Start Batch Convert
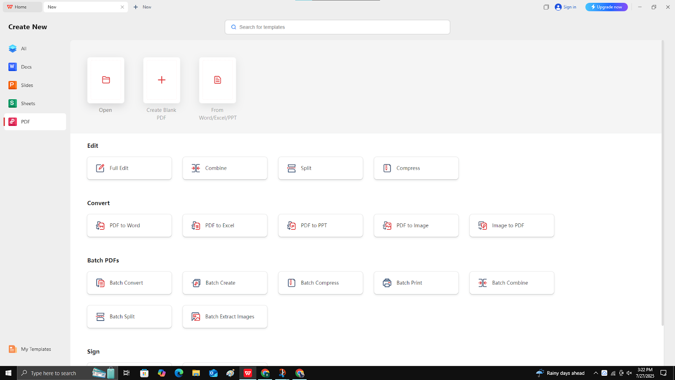Image resolution: width=675 pixels, height=380 pixels. (129, 283)
